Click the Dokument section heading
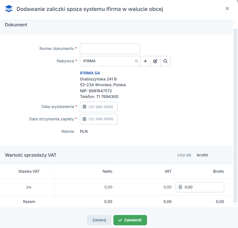 click(x=16, y=25)
